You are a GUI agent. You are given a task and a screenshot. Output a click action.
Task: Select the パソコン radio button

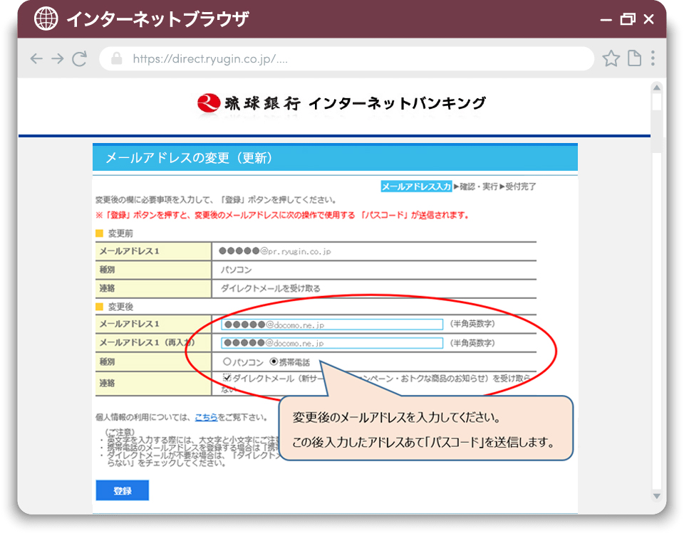coord(227,362)
